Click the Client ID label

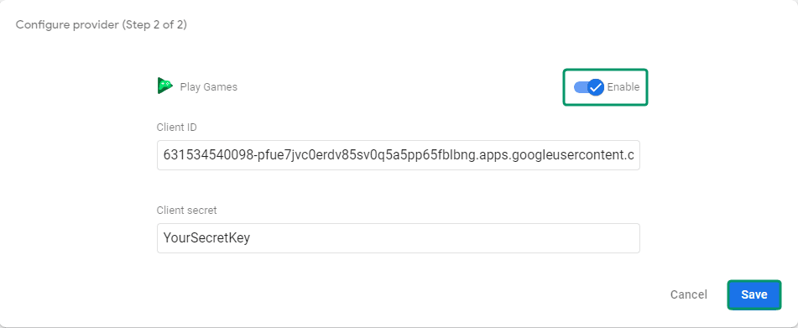tap(176, 128)
